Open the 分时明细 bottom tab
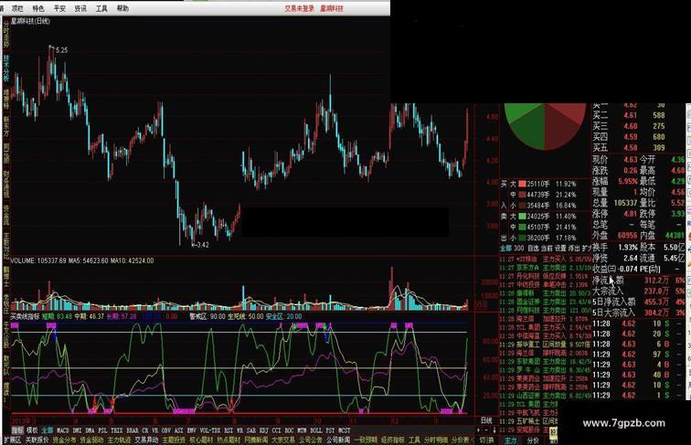691x445 pixels. point(436,440)
